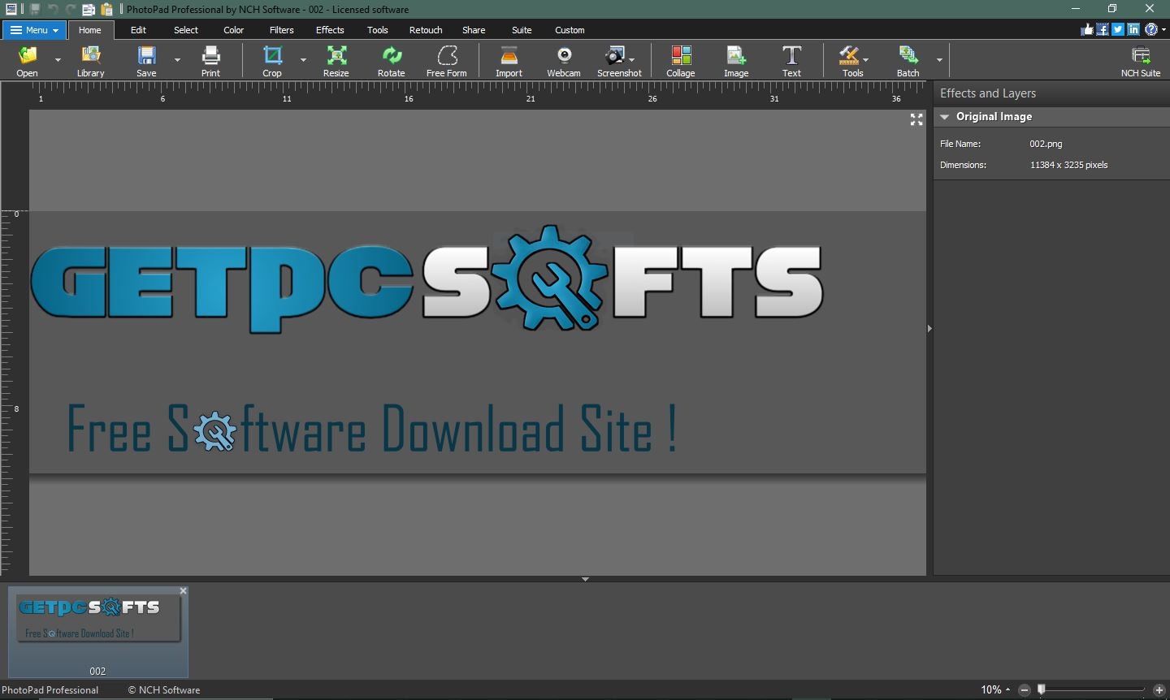Click the NCH Software copyright text
Image resolution: width=1170 pixels, height=700 pixels.
pos(164,690)
